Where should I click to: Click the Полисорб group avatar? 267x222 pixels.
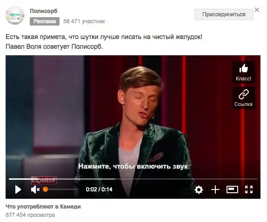pos(15,15)
